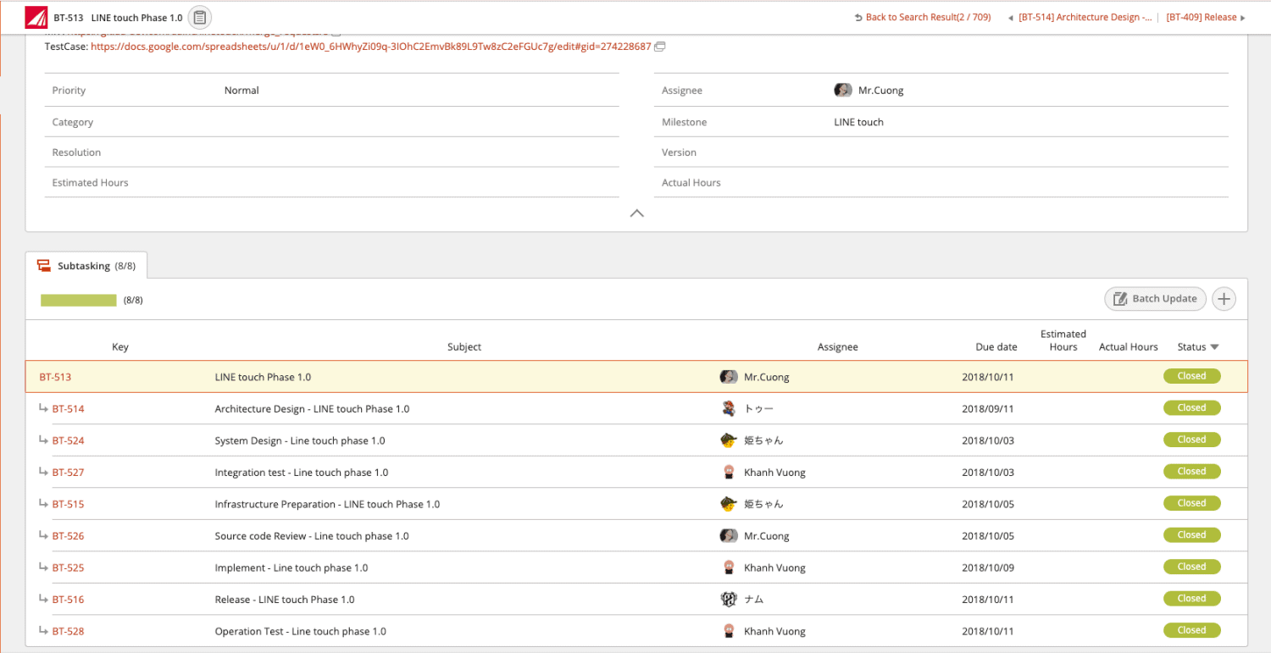Screen dimensions: 1271x653
Task: Click Back to Search Result link
Action: 923,17
